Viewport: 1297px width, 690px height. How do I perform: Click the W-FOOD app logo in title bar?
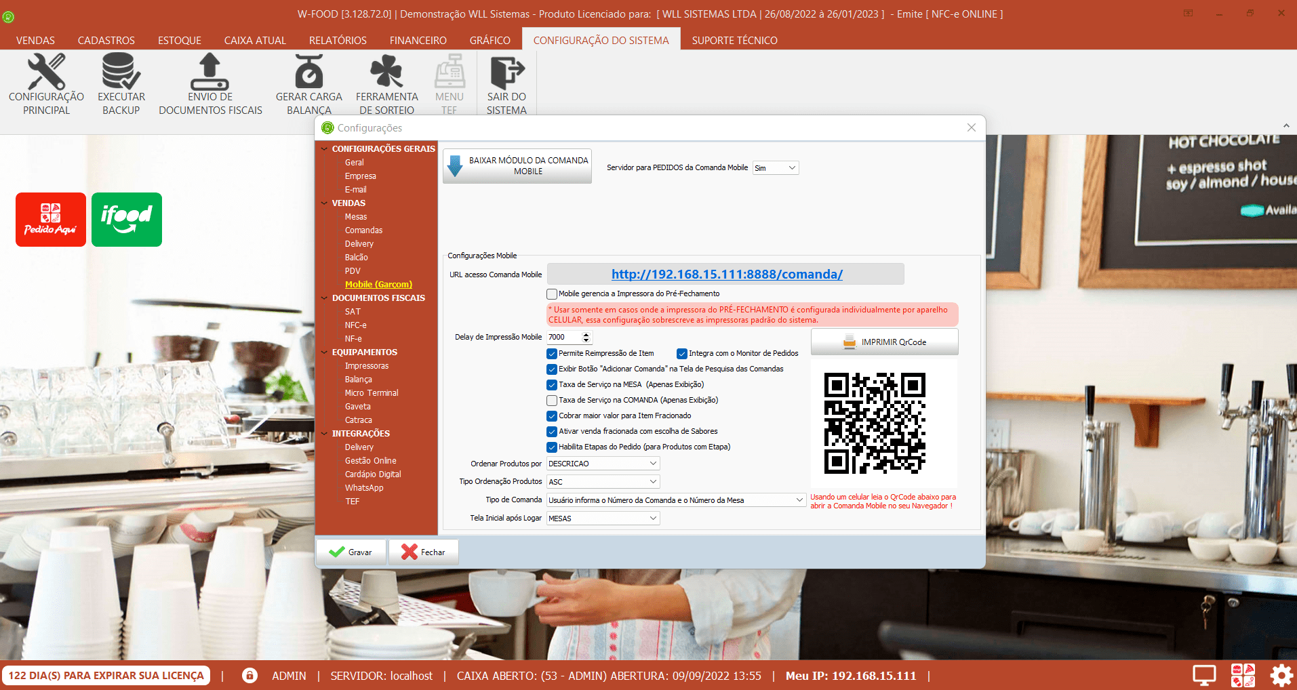point(8,17)
